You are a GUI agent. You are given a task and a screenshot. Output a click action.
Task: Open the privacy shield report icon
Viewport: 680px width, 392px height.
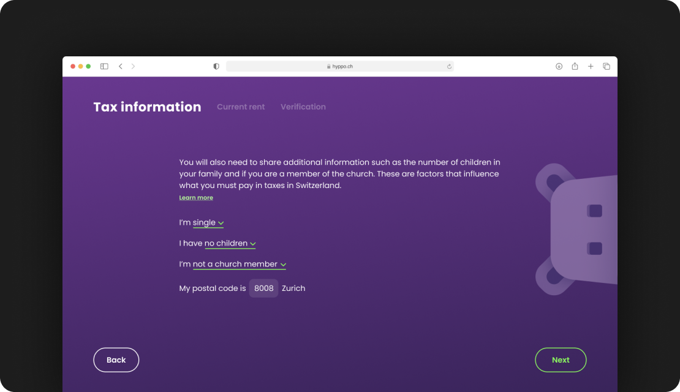coord(216,66)
